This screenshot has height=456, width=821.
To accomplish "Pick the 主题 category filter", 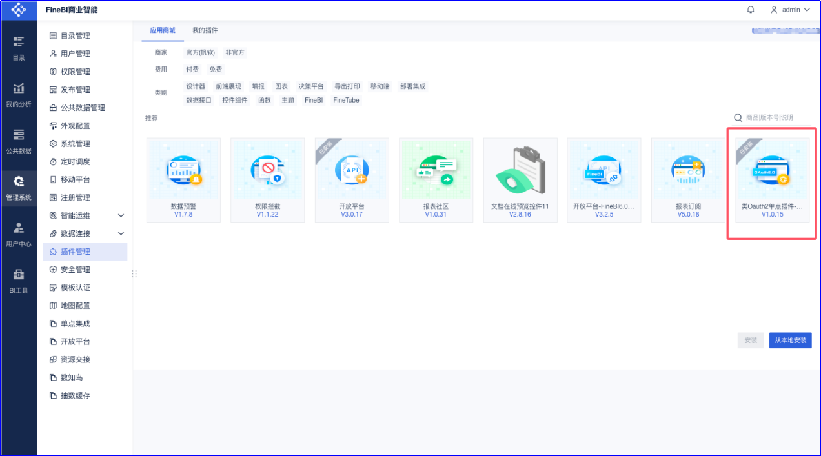I will pos(288,100).
